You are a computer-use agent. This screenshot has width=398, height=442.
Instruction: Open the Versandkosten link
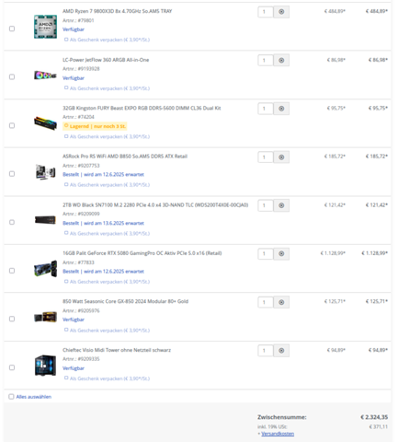[x=278, y=434]
